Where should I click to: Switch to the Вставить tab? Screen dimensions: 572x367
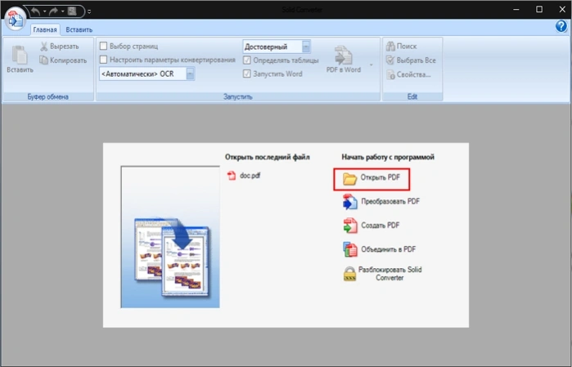[79, 30]
